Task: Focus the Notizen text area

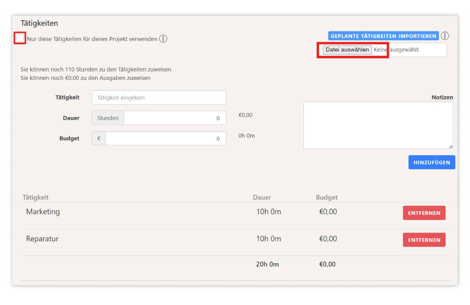Action: [x=377, y=125]
